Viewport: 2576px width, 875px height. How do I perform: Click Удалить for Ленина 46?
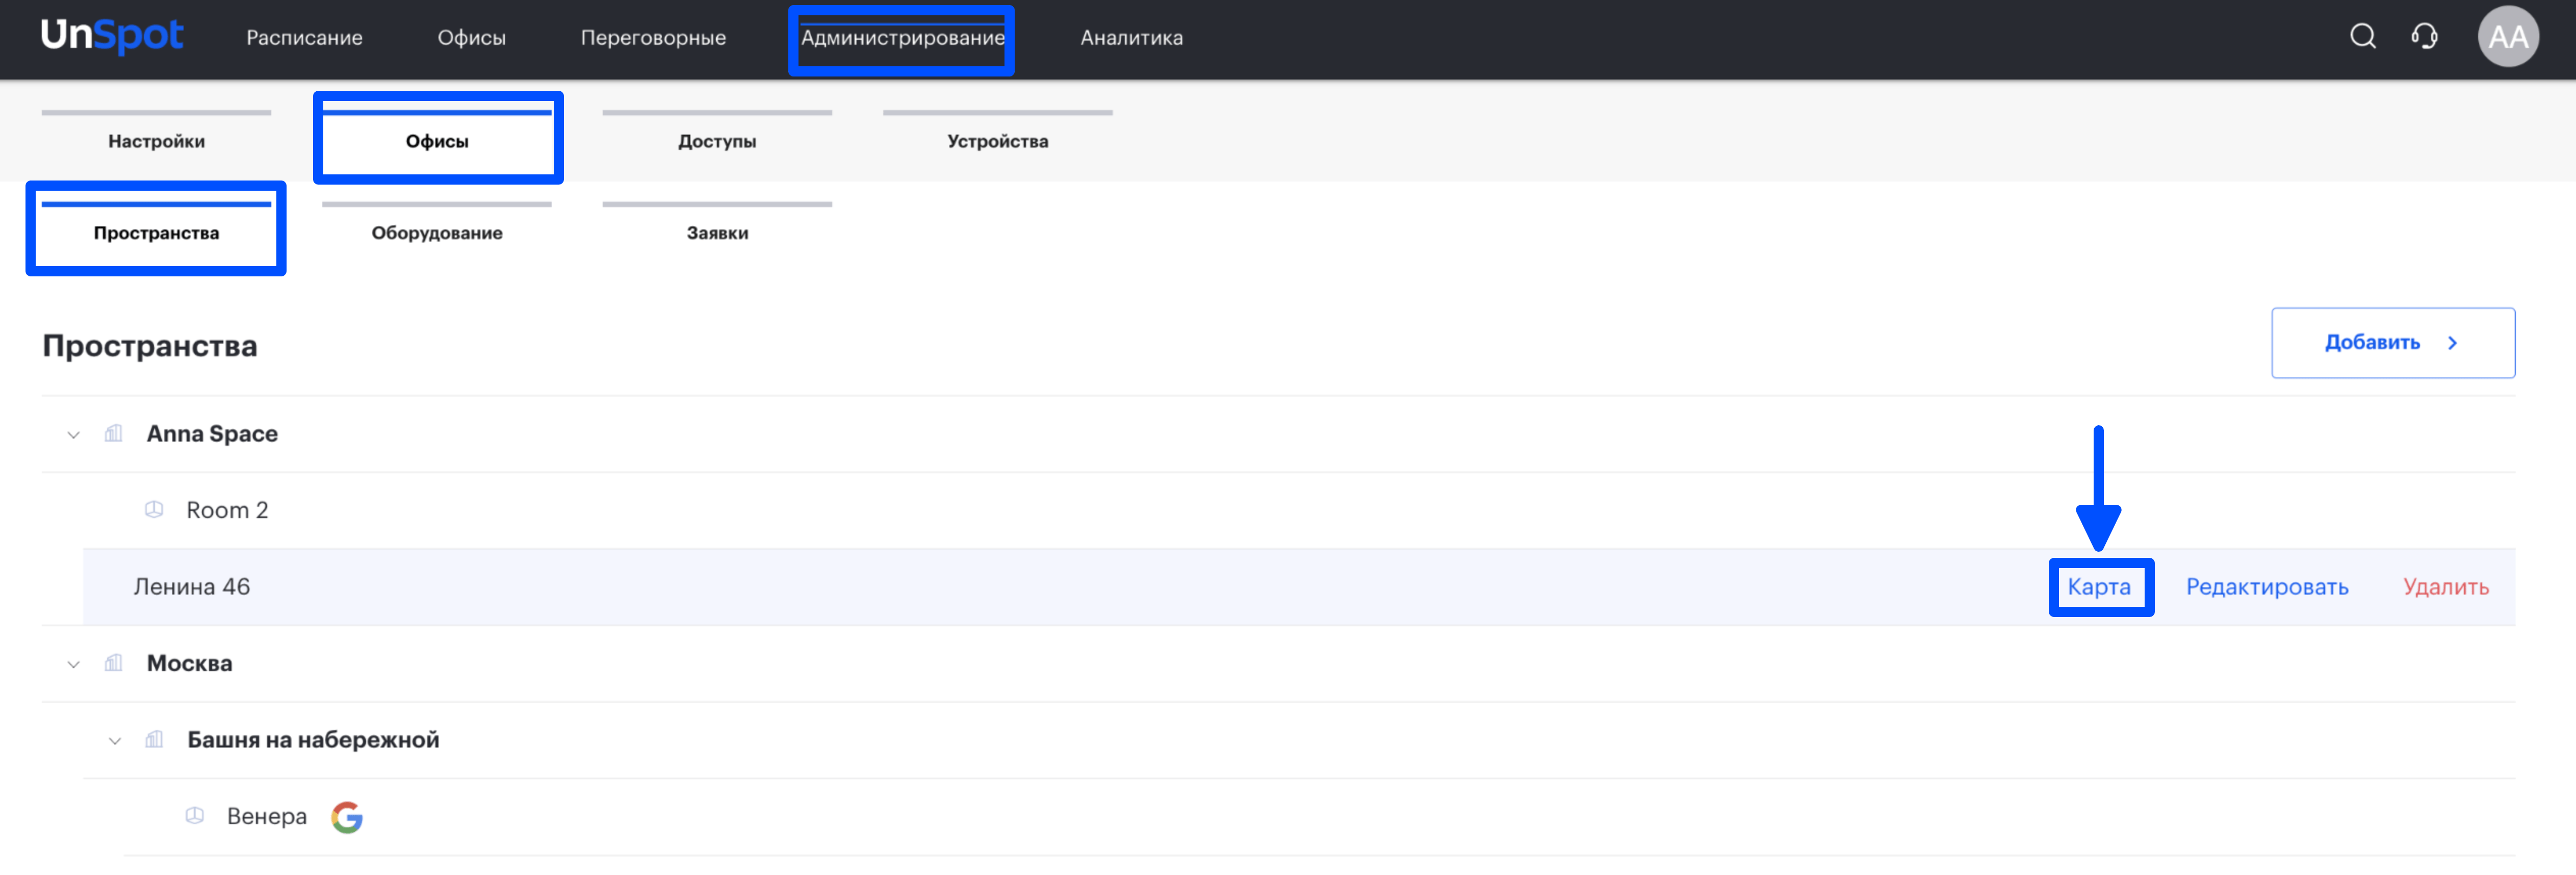(2446, 587)
